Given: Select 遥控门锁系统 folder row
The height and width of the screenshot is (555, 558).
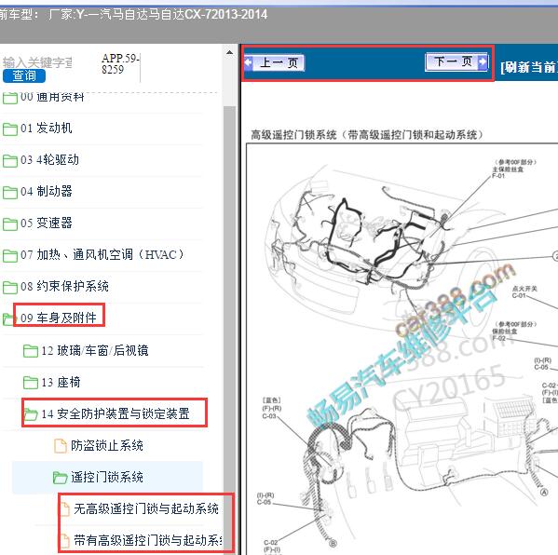Looking at the screenshot, I should [x=107, y=478].
